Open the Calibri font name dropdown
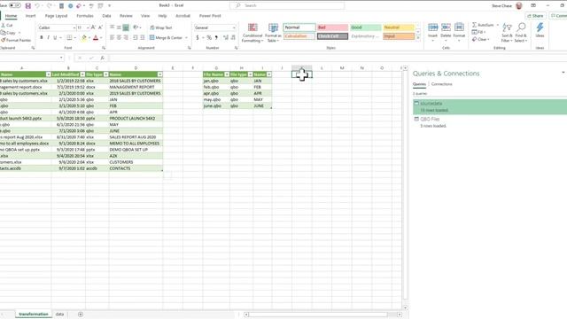This screenshot has width=567, height=319. click(x=74, y=27)
